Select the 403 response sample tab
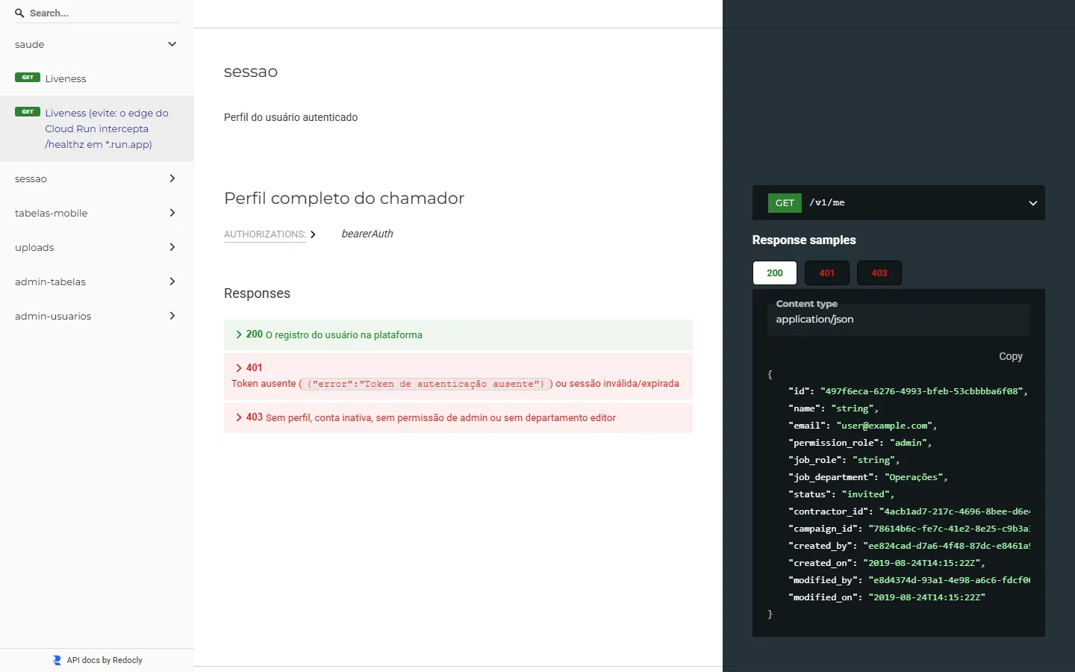This screenshot has height=672, width=1075. pos(879,273)
